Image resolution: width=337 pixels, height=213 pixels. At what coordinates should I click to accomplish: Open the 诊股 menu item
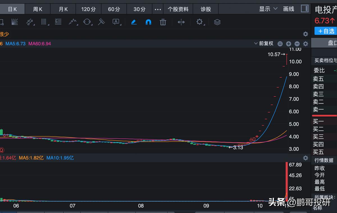coord(206,9)
